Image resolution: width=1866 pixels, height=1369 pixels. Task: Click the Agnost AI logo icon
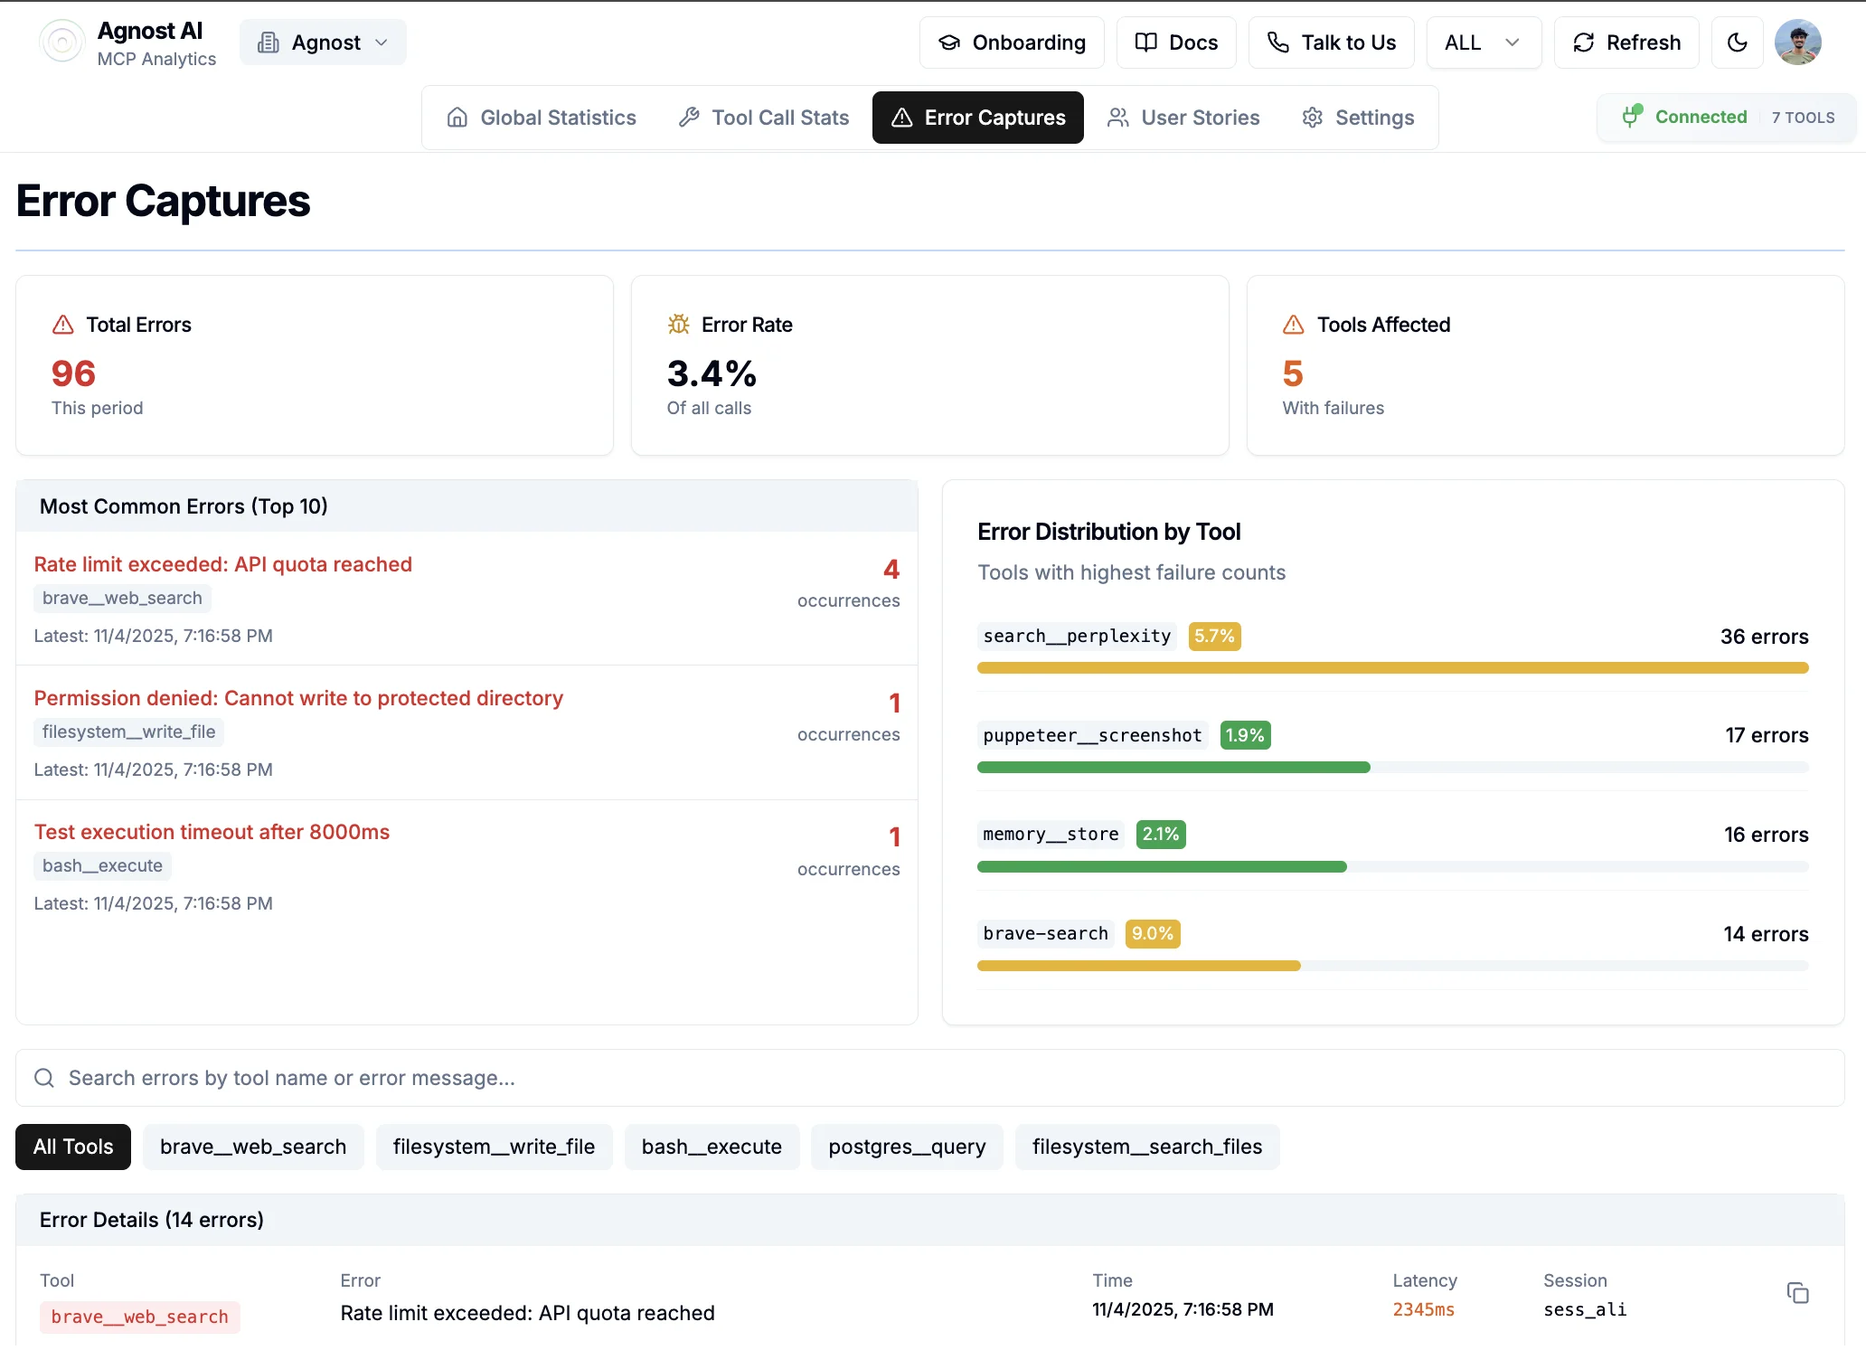coord(62,42)
